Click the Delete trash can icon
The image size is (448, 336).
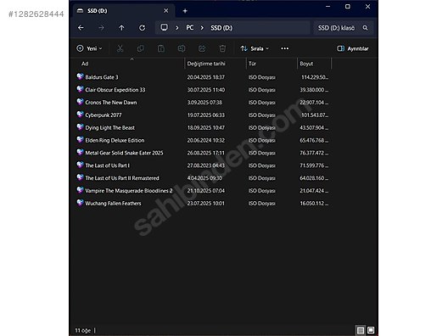tap(222, 48)
